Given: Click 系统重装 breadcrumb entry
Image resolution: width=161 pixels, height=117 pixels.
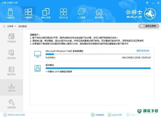Looking at the screenshot, I should click(23, 26).
